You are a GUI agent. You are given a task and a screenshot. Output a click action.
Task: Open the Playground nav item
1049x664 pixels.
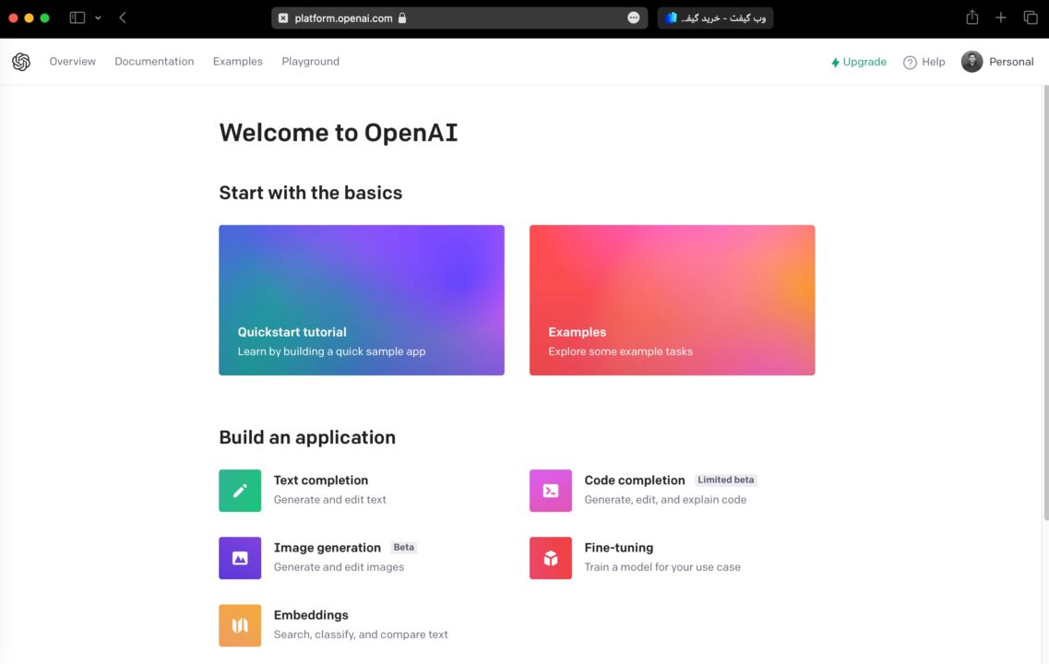pos(310,62)
